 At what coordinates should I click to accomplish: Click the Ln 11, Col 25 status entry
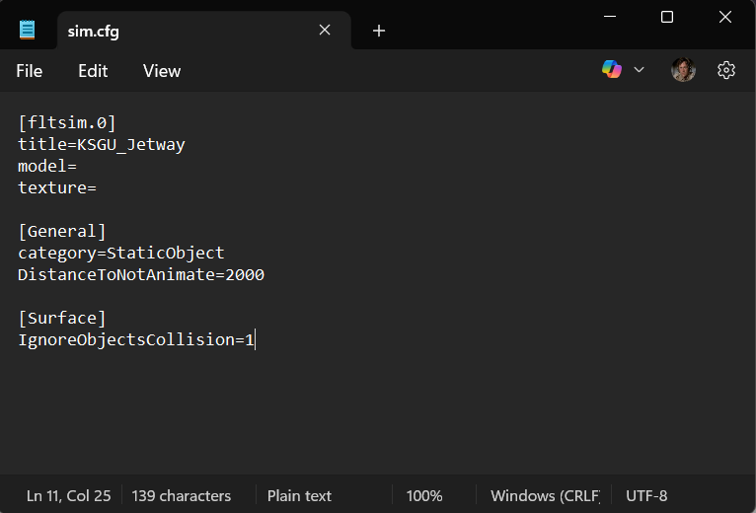68,495
